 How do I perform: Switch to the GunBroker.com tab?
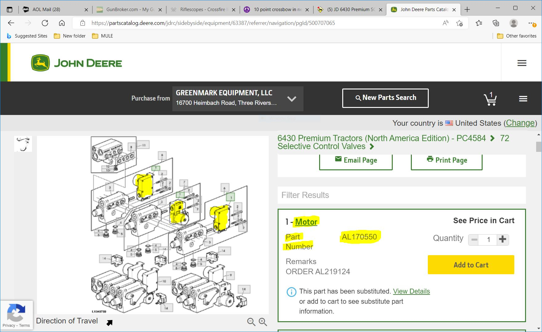click(130, 10)
